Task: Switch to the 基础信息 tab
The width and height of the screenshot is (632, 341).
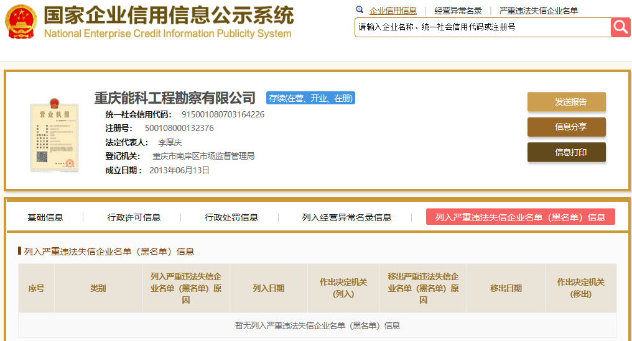Action: (45, 217)
